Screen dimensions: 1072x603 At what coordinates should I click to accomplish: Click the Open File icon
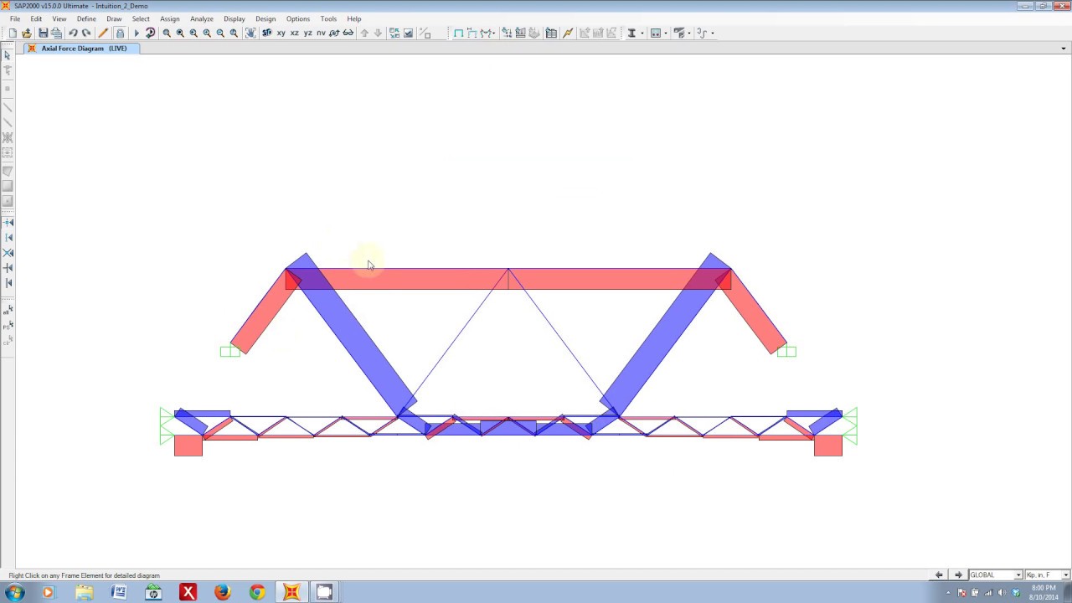[27, 33]
